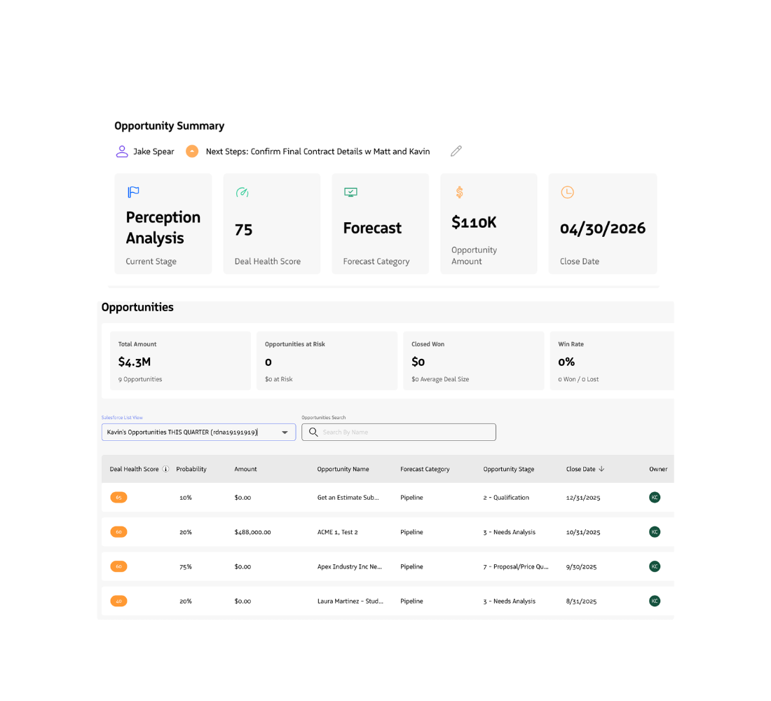
Task: Click the Perception Analysis flag icon
Action: click(x=133, y=191)
